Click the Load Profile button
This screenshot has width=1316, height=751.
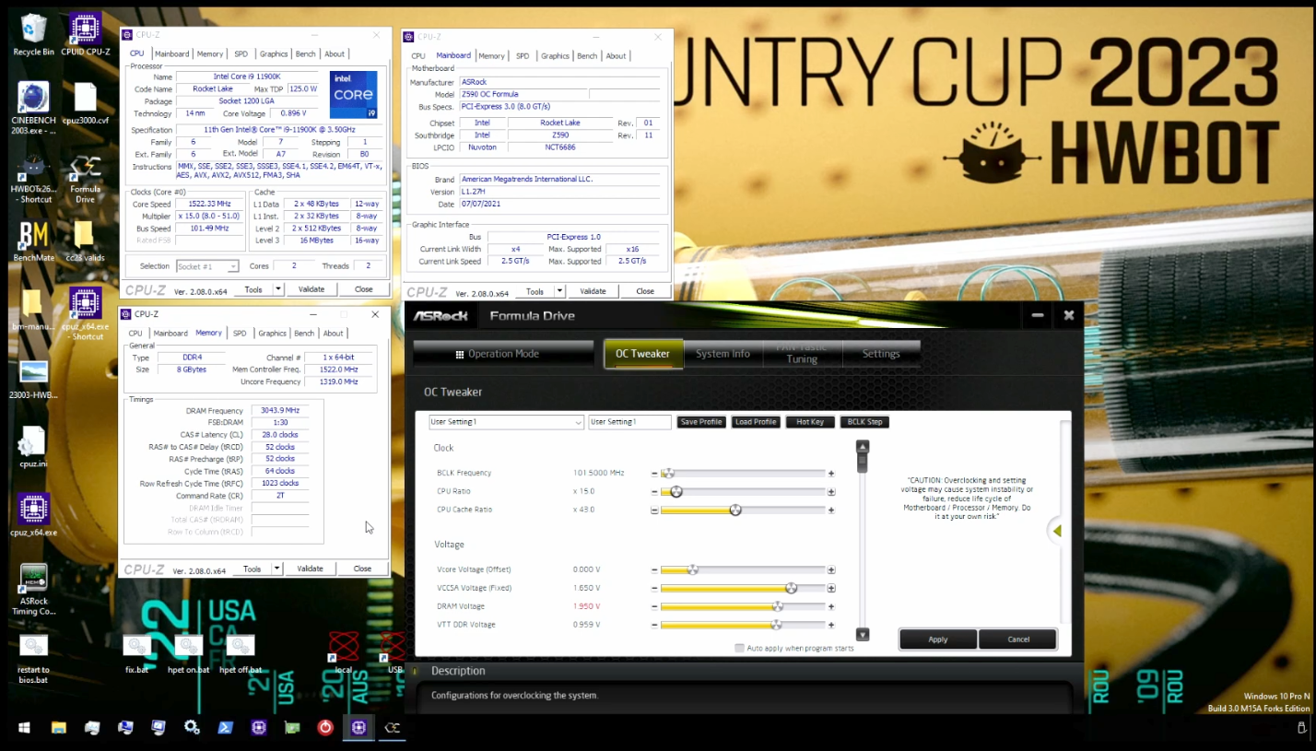pyautogui.click(x=756, y=422)
